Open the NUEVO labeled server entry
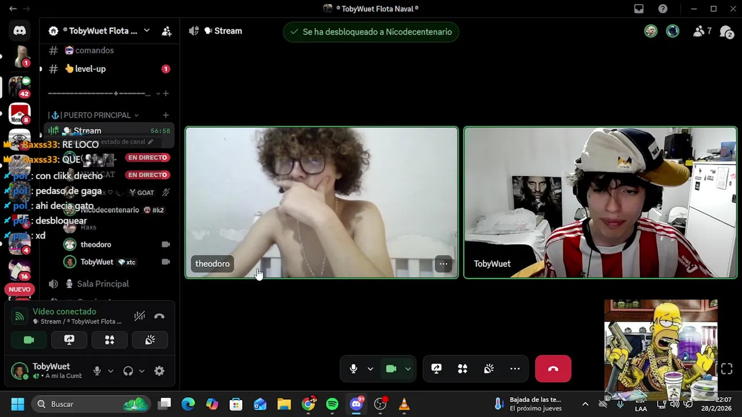 [x=20, y=289]
